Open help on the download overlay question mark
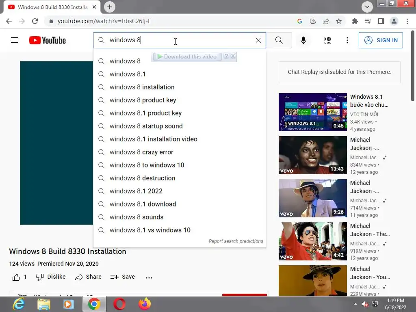 (x=226, y=56)
